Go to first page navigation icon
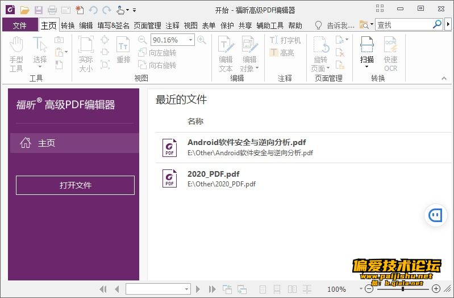454x298 pixels. tap(103, 289)
